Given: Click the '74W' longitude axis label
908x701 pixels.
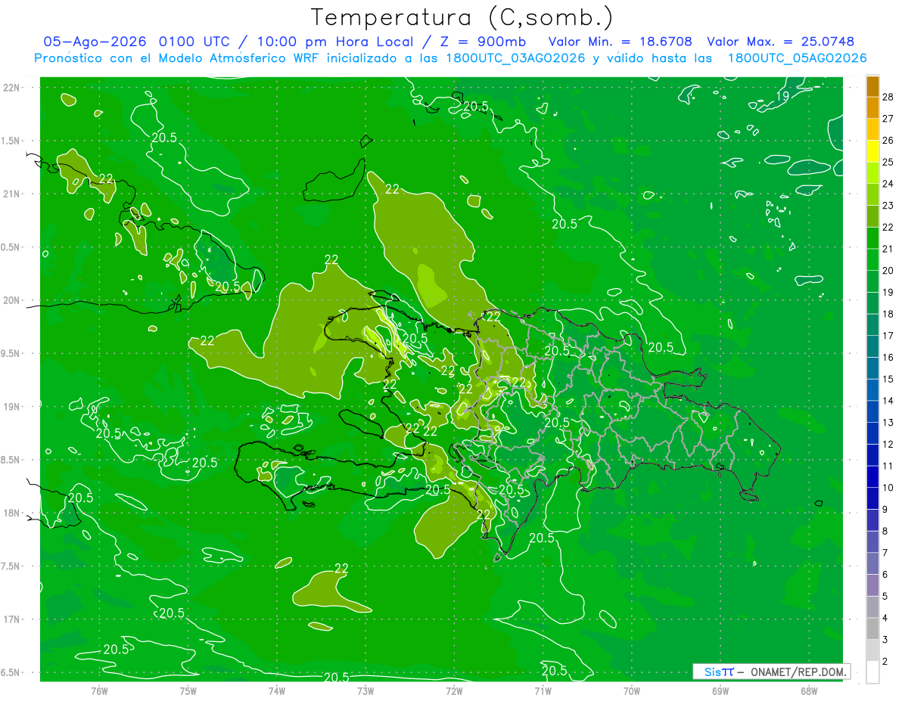Looking at the screenshot, I should [x=277, y=691].
